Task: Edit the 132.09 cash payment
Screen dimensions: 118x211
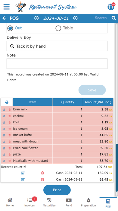Action: 23,173
